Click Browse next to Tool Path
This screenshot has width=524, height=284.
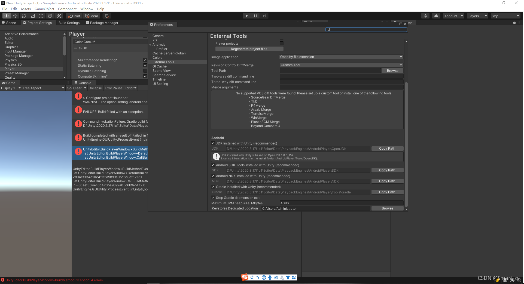click(x=392, y=71)
